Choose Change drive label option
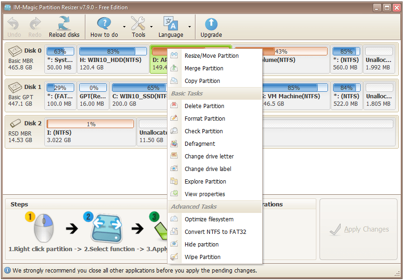 [215, 169]
